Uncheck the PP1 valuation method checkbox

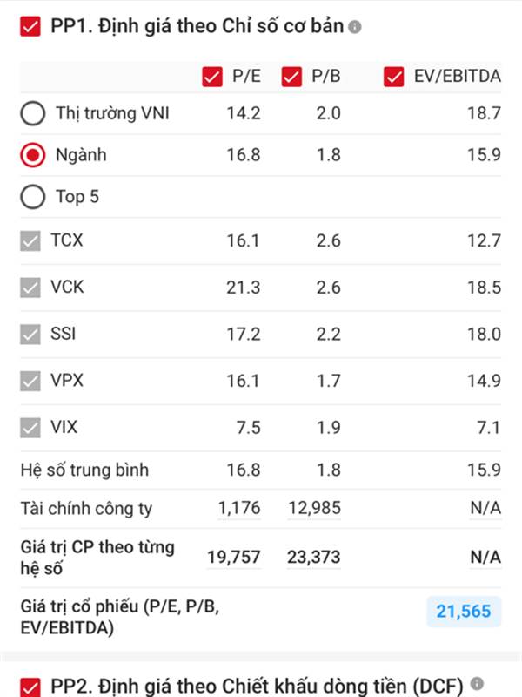click(30, 27)
